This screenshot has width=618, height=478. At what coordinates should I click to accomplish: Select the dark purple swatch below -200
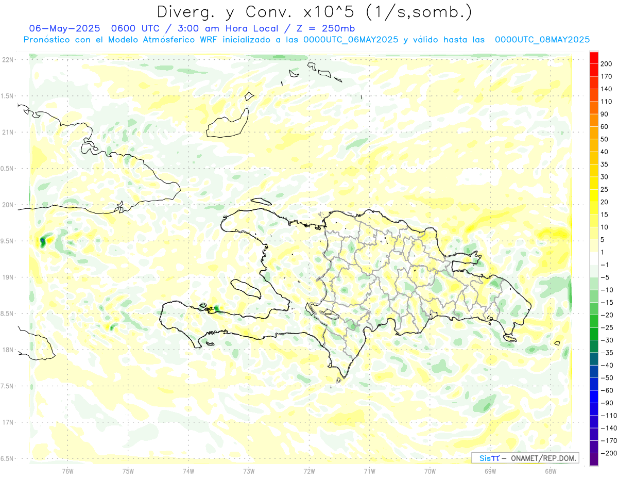tap(594, 459)
